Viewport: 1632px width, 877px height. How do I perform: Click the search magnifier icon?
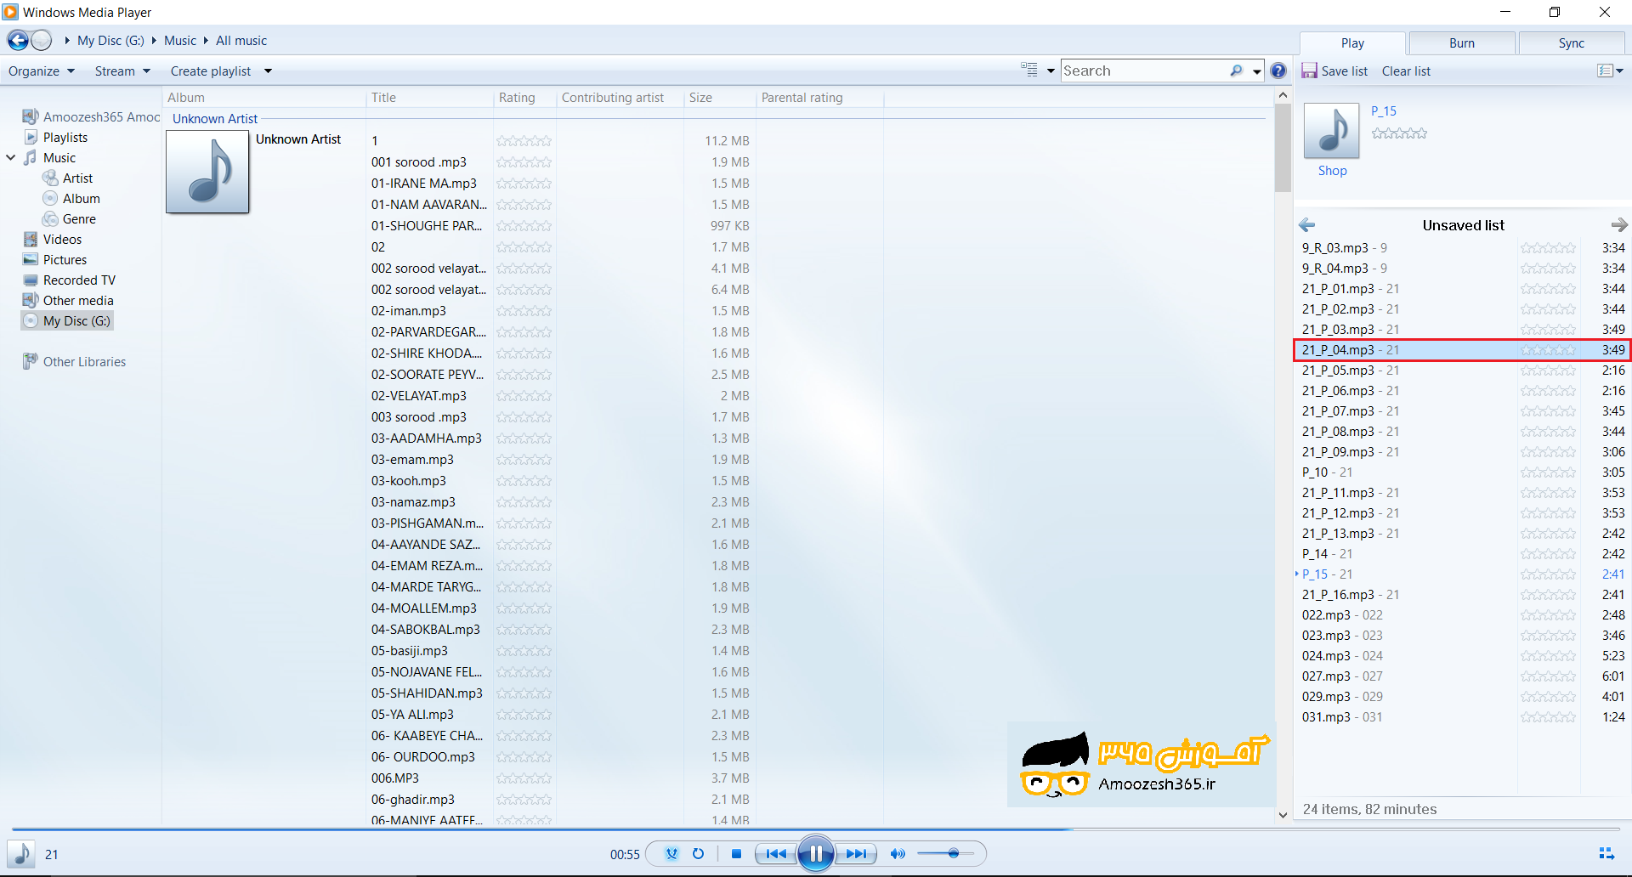point(1236,71)
